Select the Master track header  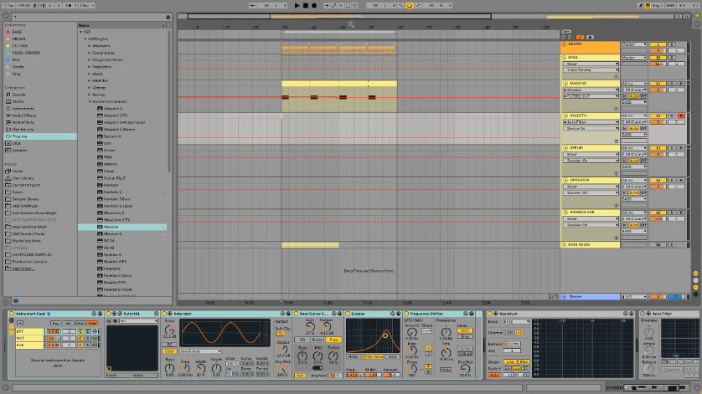591,296
